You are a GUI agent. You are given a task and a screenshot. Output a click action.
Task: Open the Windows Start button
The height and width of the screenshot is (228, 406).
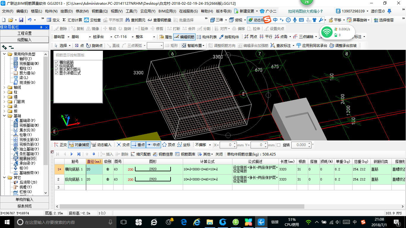click(7, 222)
